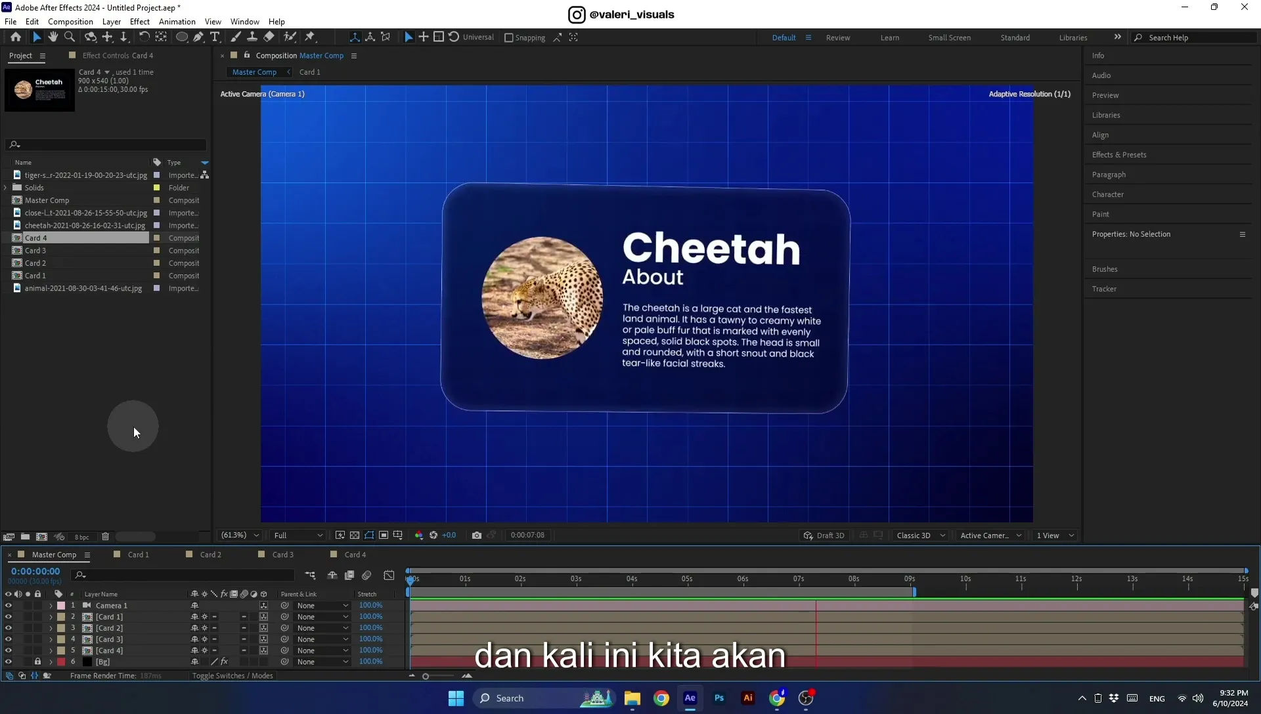1261x714 pixels.
Task: Expand the [Card 1] layer properties
Action: pyautogui.click(x=51, y=617)
